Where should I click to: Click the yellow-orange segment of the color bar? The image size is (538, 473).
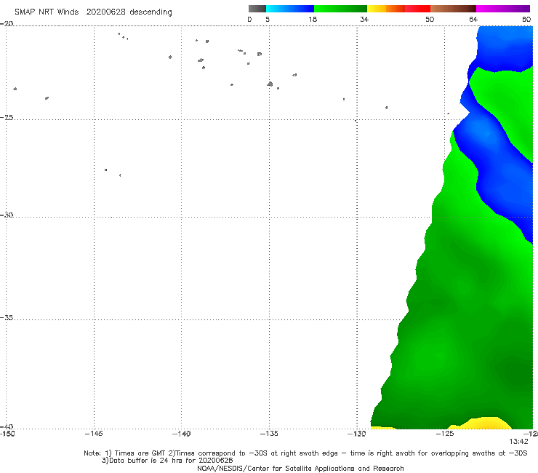(386, 9)
